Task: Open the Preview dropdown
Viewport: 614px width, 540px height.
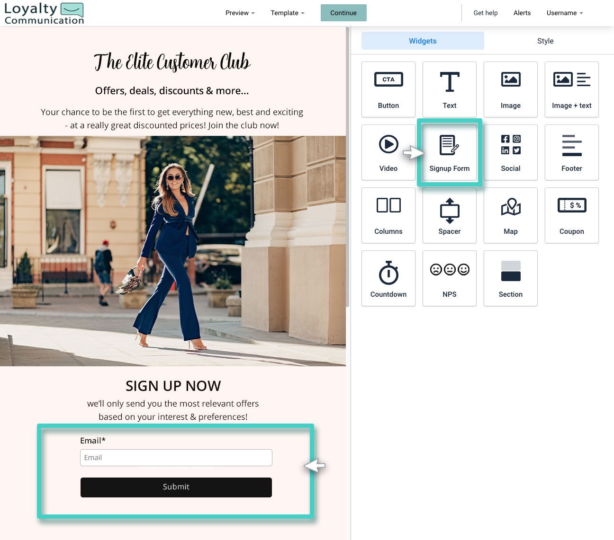Action: pyautogui.click(x=240, y=13)
